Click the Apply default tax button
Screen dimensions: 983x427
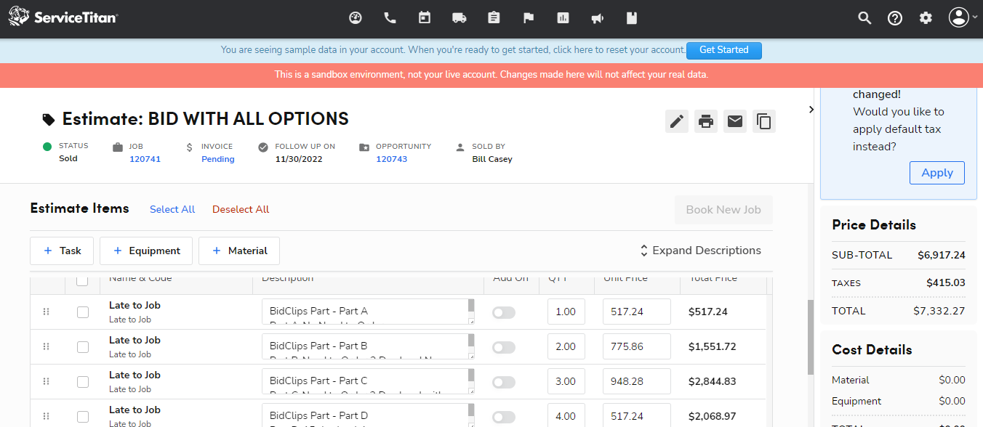point(936,173)
